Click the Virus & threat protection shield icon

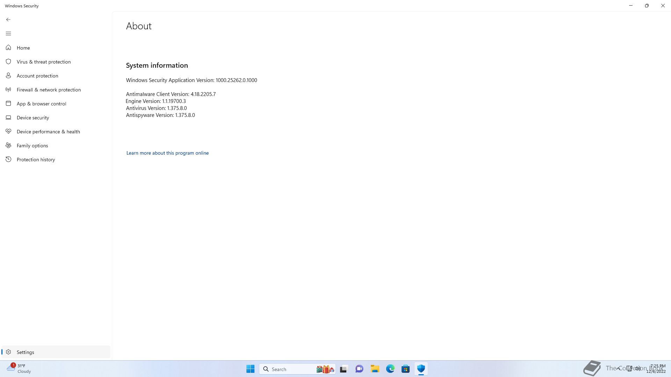[8, 61]
